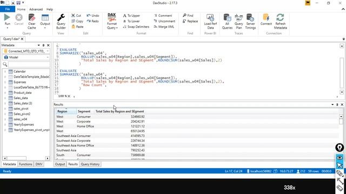Sort by the Segment column header
Screen dimensions: 346x194
coord(85,112)
